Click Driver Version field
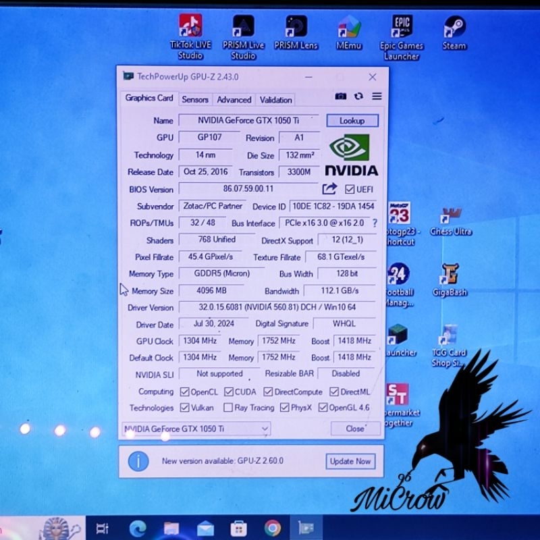This screenshot has height=540, width=540. (x=277, y=307)
